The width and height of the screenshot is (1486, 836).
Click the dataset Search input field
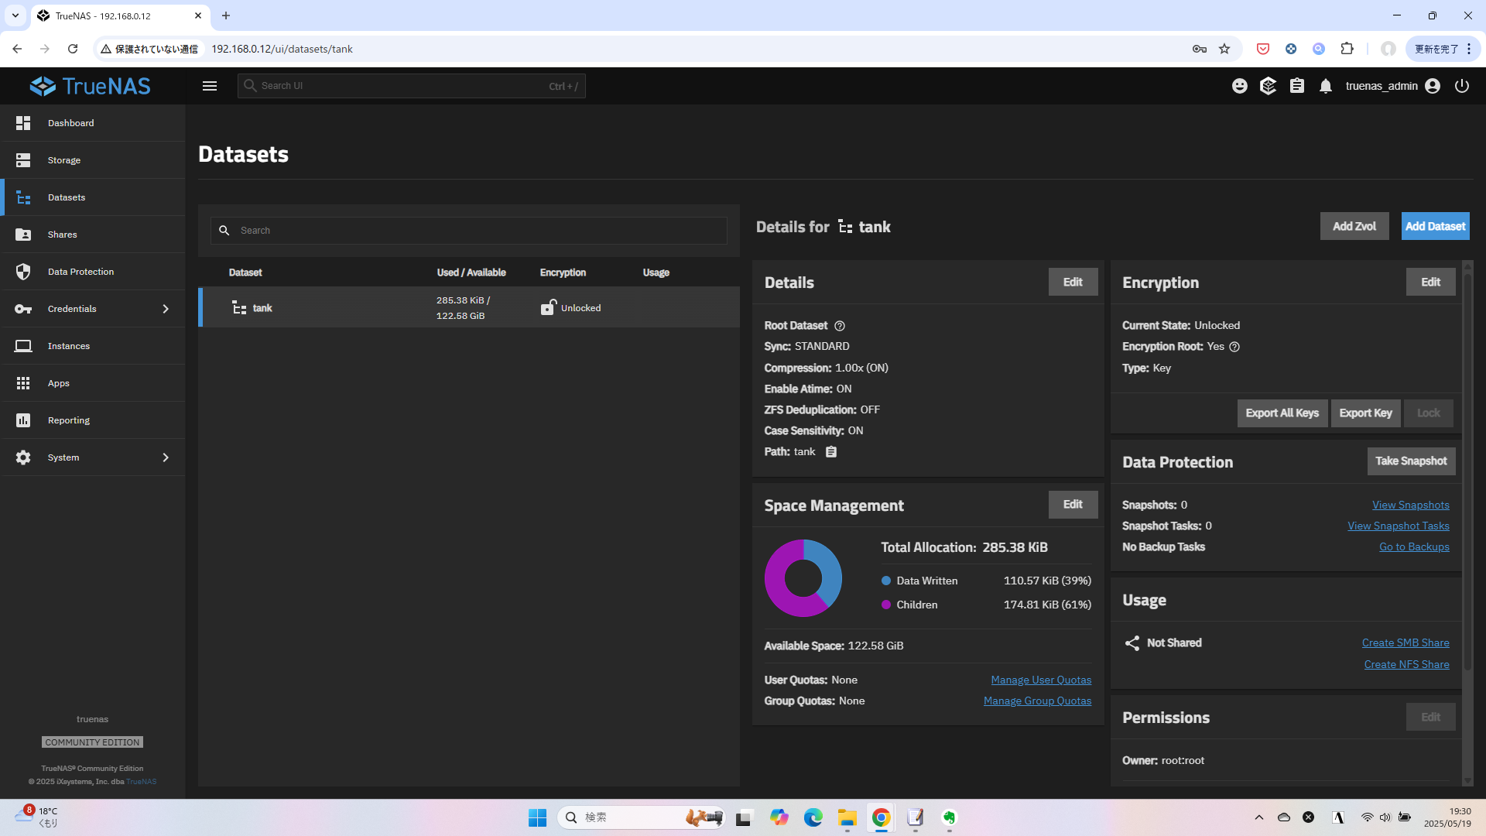[480, 231]
